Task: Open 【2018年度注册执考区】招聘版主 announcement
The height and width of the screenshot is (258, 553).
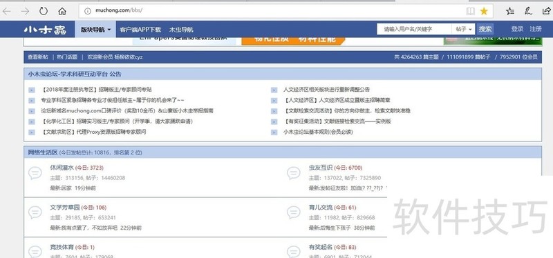Action: click(x=97, y=90)
